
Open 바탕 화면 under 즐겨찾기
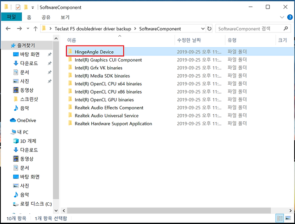pyautogui.click(x=30, y=55)
